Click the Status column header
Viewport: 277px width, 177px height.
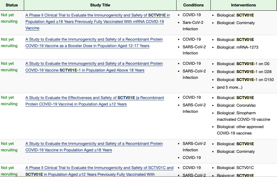click(12, 5)
